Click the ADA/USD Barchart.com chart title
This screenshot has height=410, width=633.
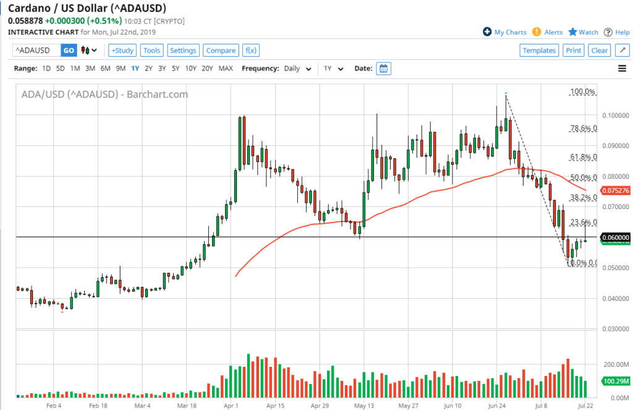[104, 95]
